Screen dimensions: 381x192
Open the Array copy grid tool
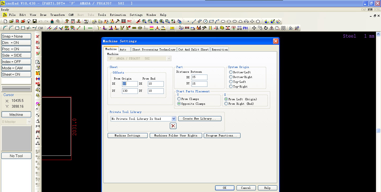[x=283, y=28]
